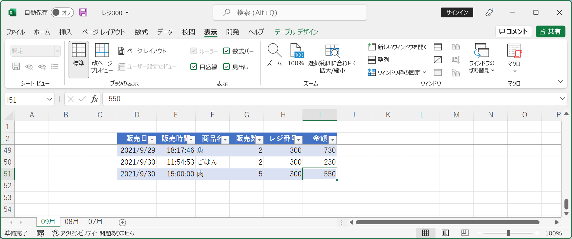Open 金額 column filter dropdown
The height and width of the screenshot is (239, 572).
tap(332, 140)
